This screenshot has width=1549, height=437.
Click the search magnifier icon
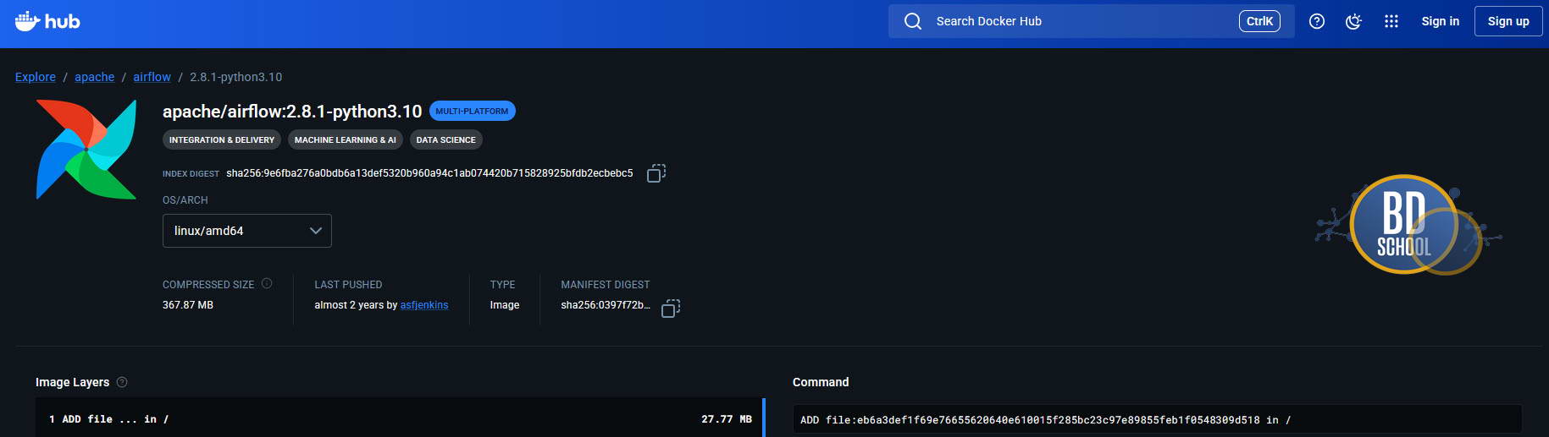(912, 21)
